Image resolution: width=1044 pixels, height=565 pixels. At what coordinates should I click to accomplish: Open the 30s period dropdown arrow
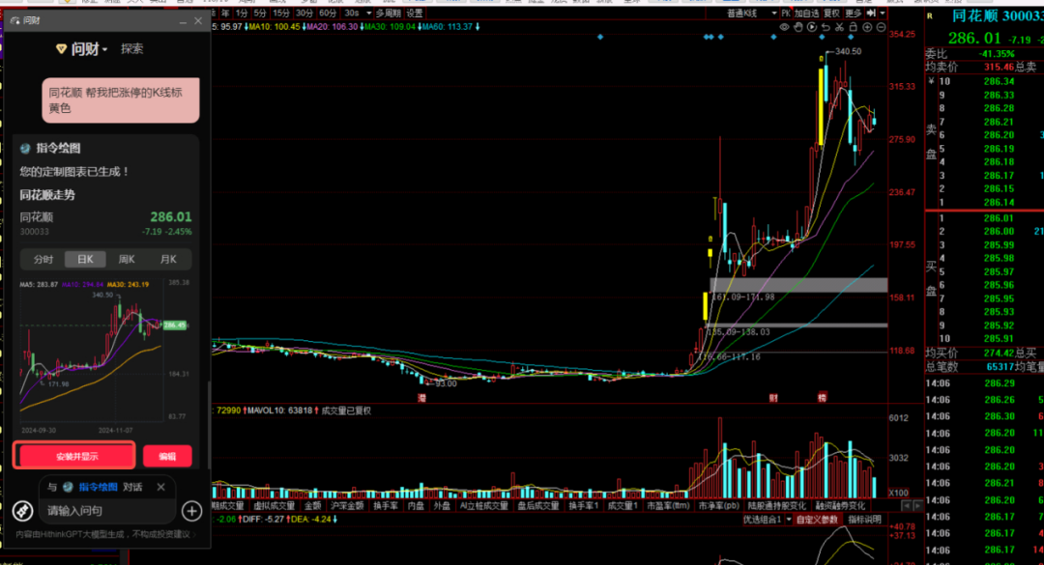(369, 14)
